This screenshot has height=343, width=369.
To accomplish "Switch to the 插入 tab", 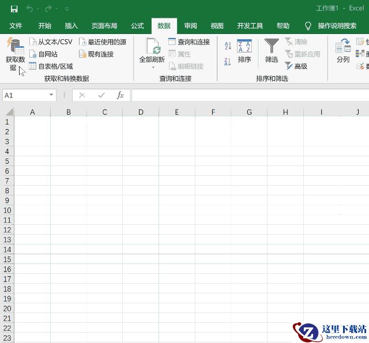I will point(71,25).
